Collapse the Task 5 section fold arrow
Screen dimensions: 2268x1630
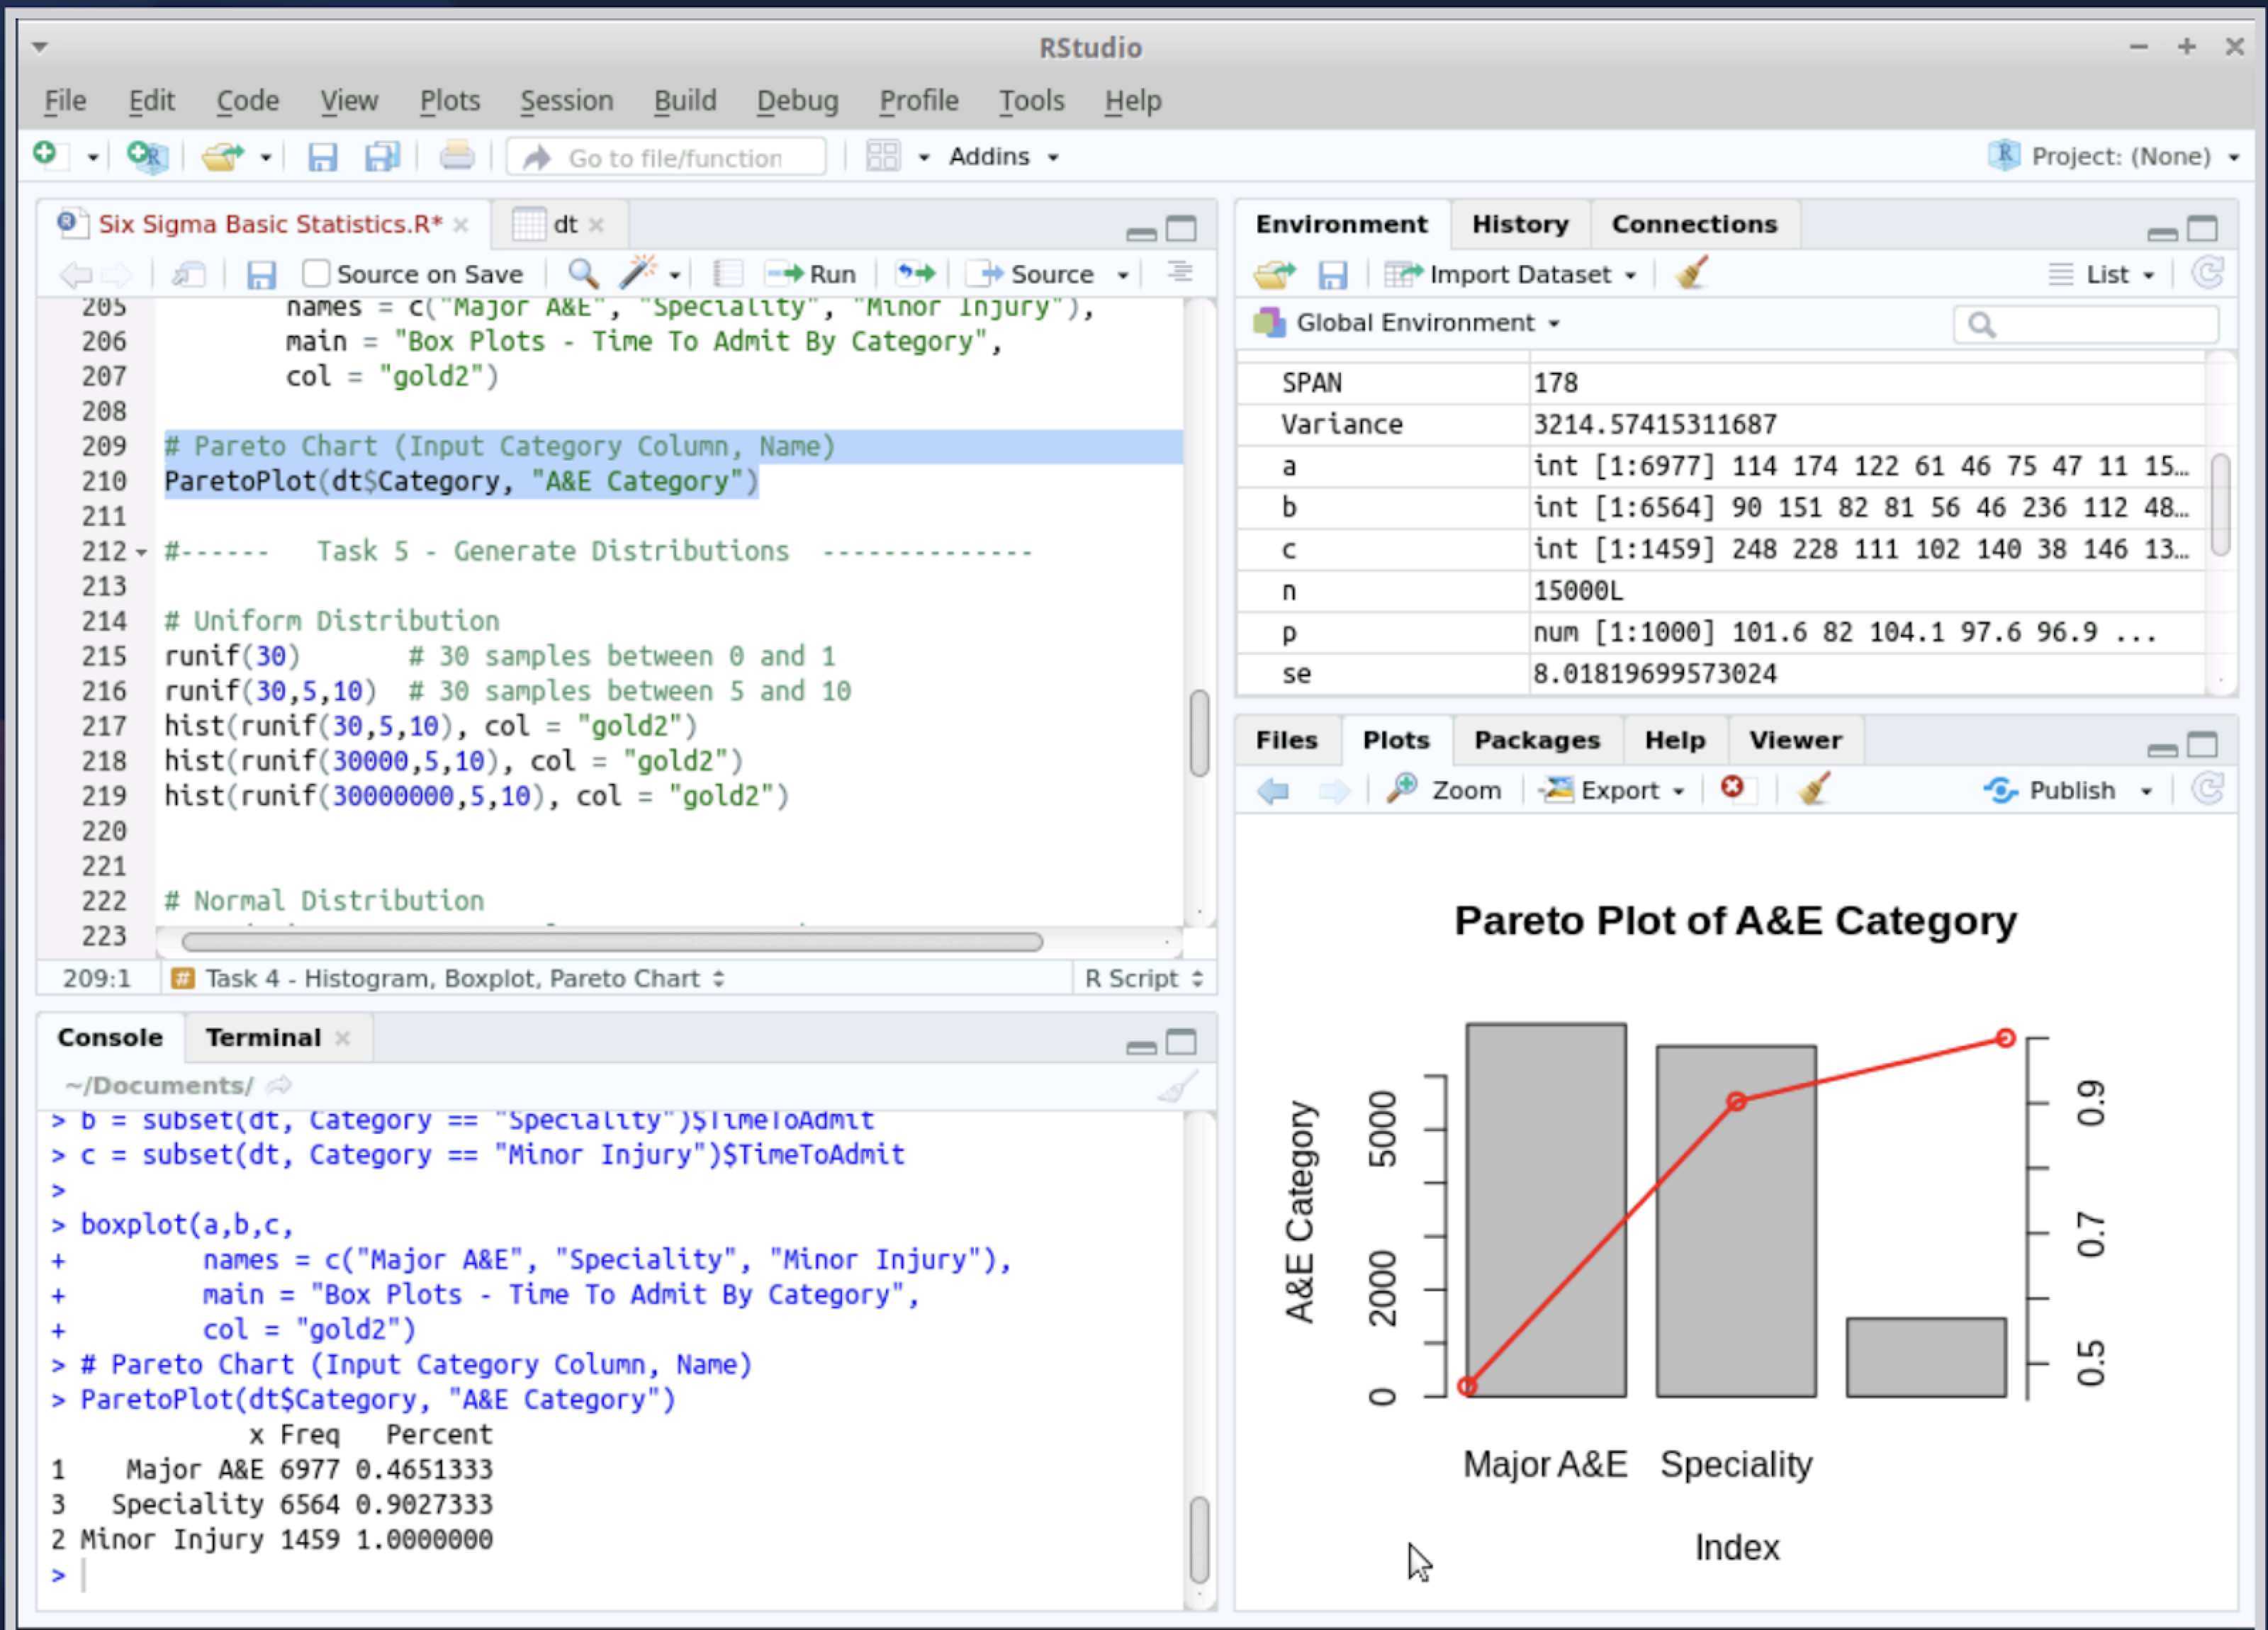141,552
